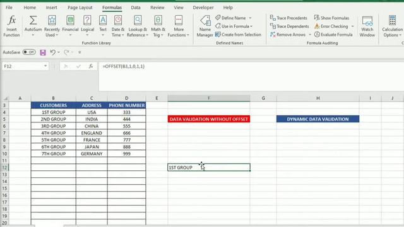Image resolution: width=404 pixels, height=227 pixels.
Task: Save the workbook with the disk icon
Action: click(x=43, y=52)
